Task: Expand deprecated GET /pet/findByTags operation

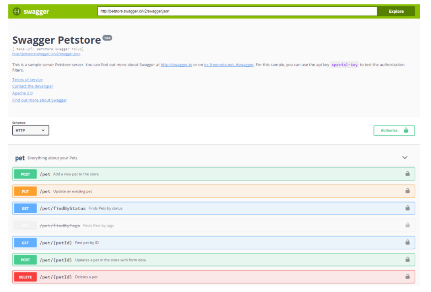Action: [x=214, y=225]
